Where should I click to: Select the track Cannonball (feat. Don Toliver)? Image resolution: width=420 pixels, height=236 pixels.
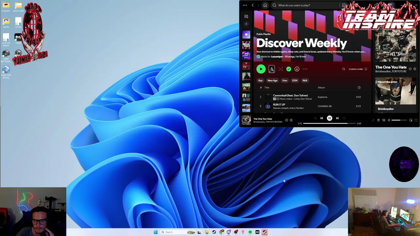click(x=290, y=95)
